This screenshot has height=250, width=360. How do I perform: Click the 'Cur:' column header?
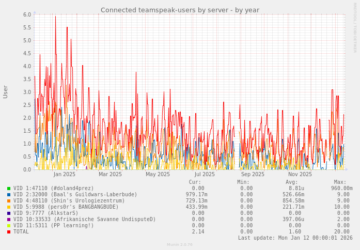click(x=195, y=182)
